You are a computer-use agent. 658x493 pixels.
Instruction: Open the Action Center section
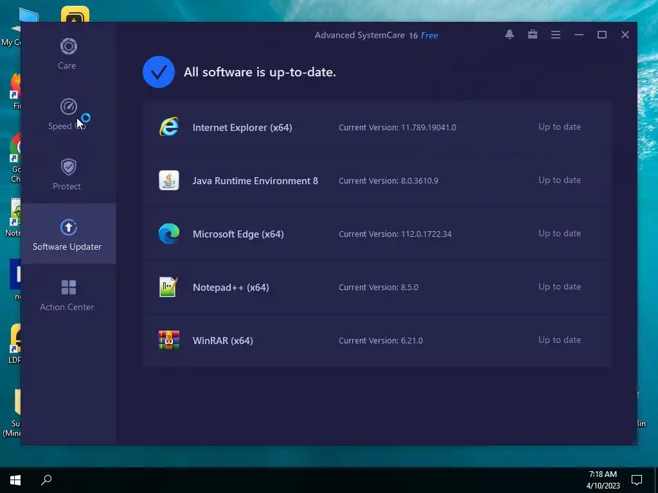tap(67, 295)
